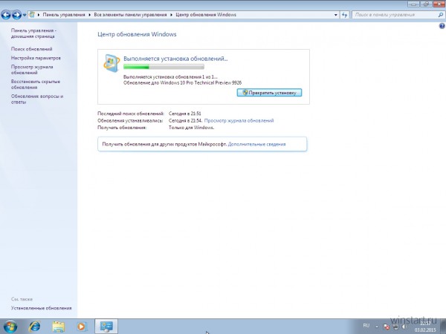
Task: Open 'Настройка параметров' in the sidebar
Action: pyautogui.click(x=36, y=58)
